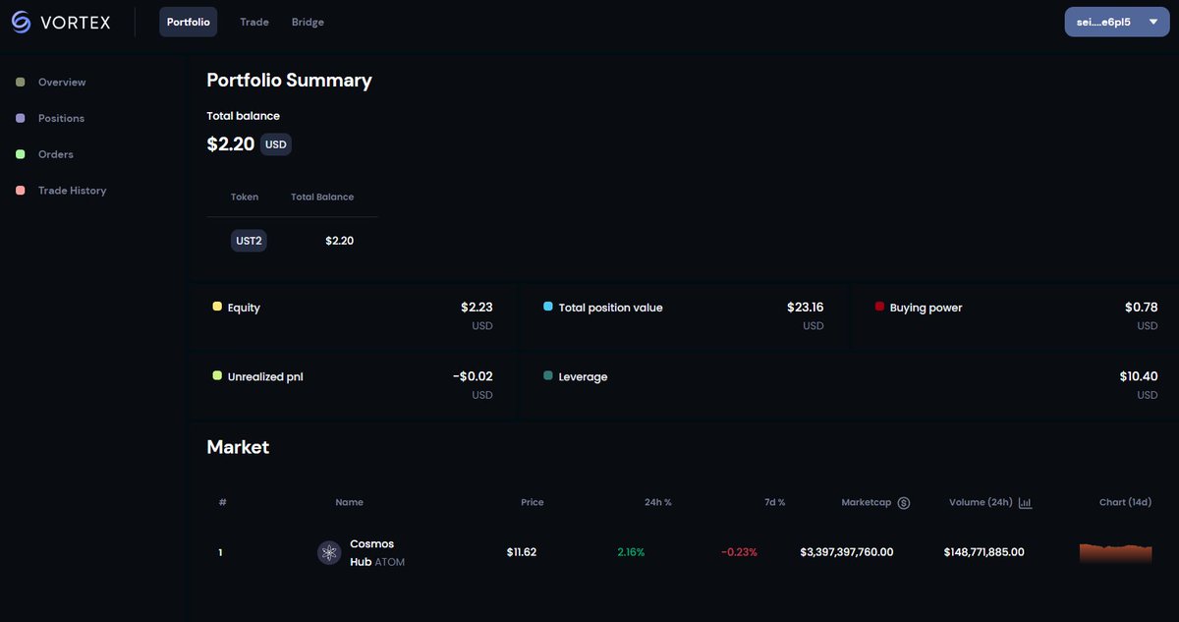
Task: Select the Portfolio tab
Action: (189, 22)
